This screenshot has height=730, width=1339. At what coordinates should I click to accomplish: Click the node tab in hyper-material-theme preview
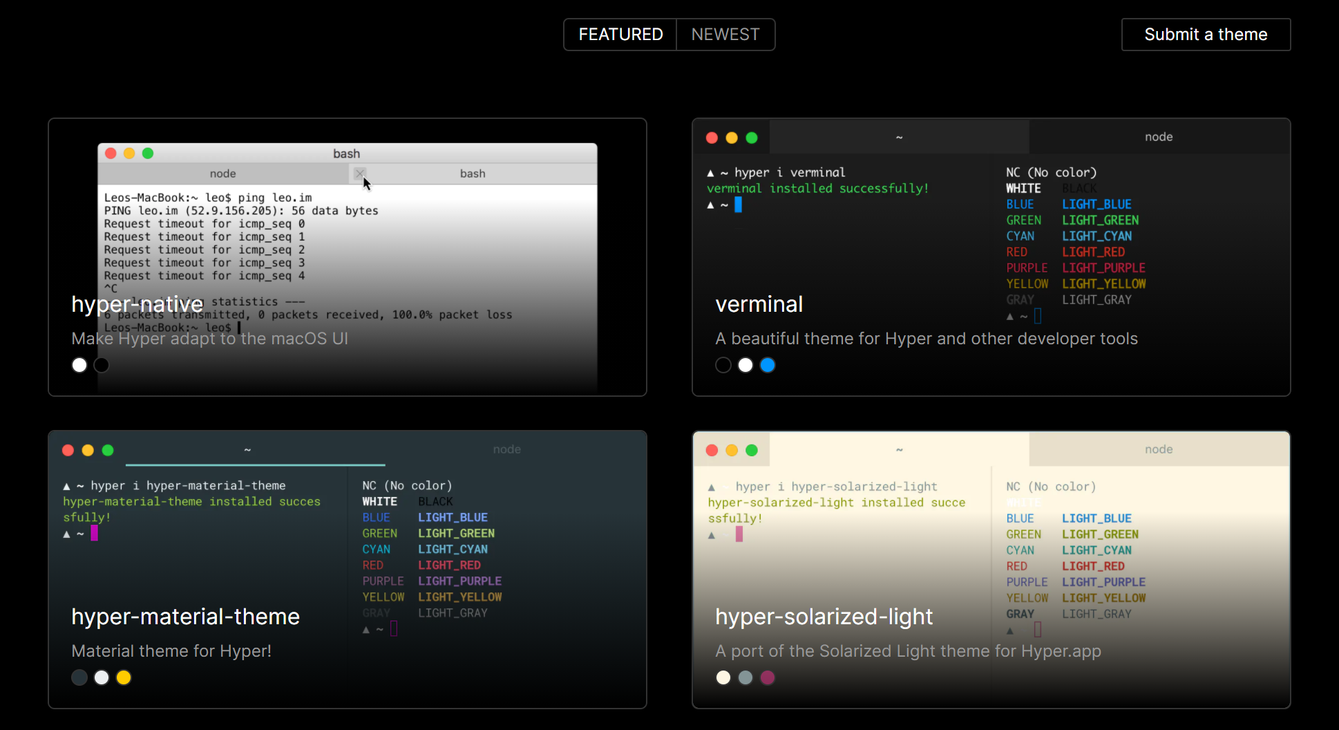[x=506, y=449]
